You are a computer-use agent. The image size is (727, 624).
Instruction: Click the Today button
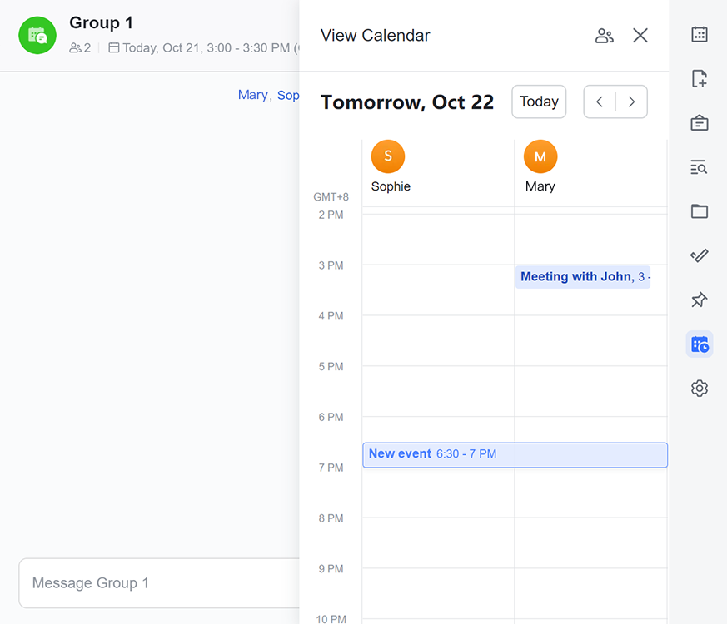[538, 102]
